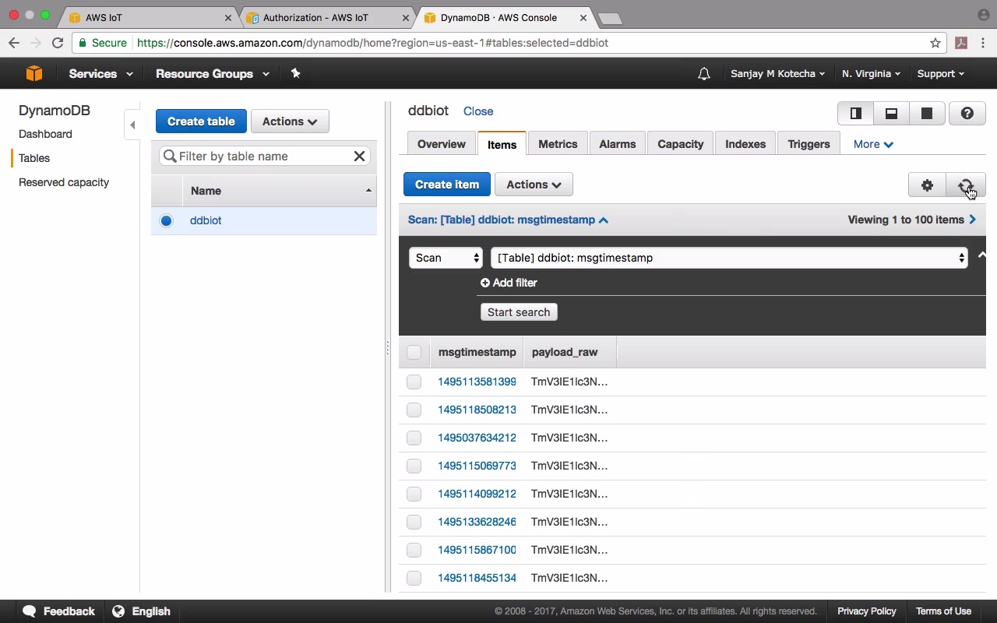
Task: Open the Sanjay M Kotecha account menu
Action: click(x=777, y=74)
